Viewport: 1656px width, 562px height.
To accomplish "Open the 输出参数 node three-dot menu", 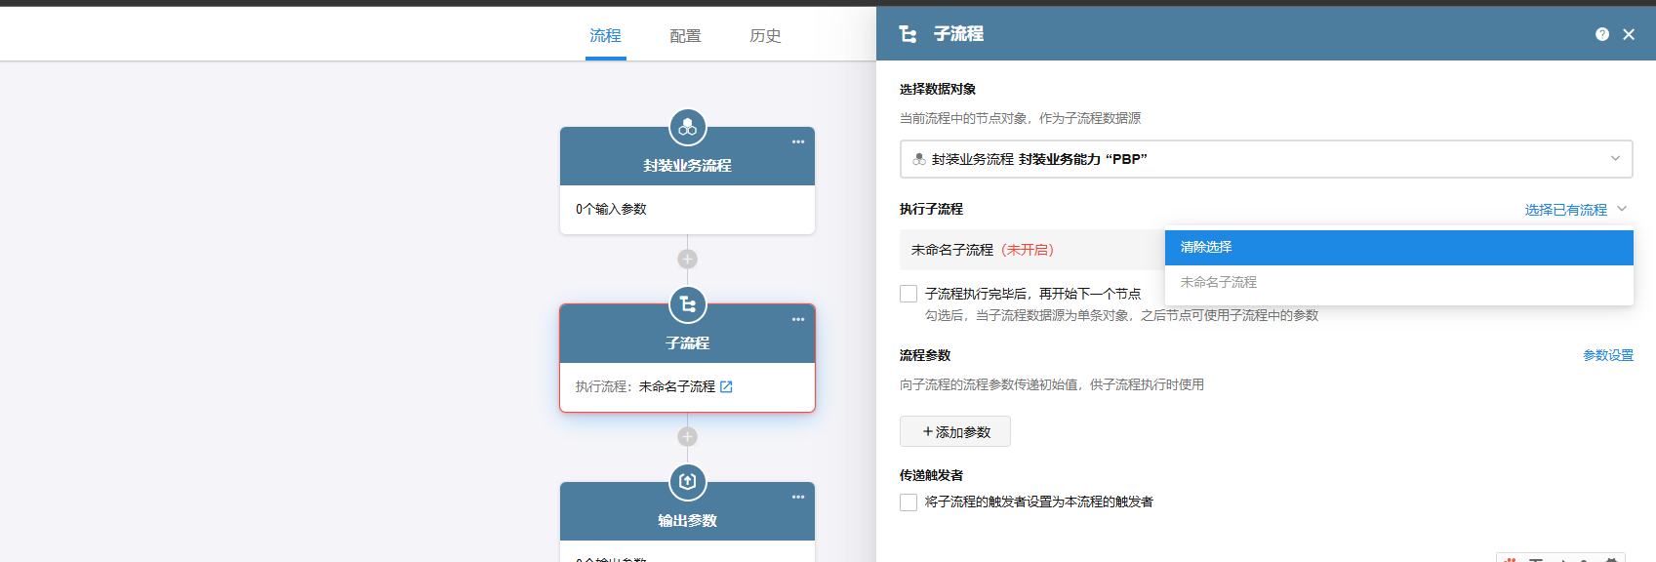I will pyautogui.click(x=797, y=498).
